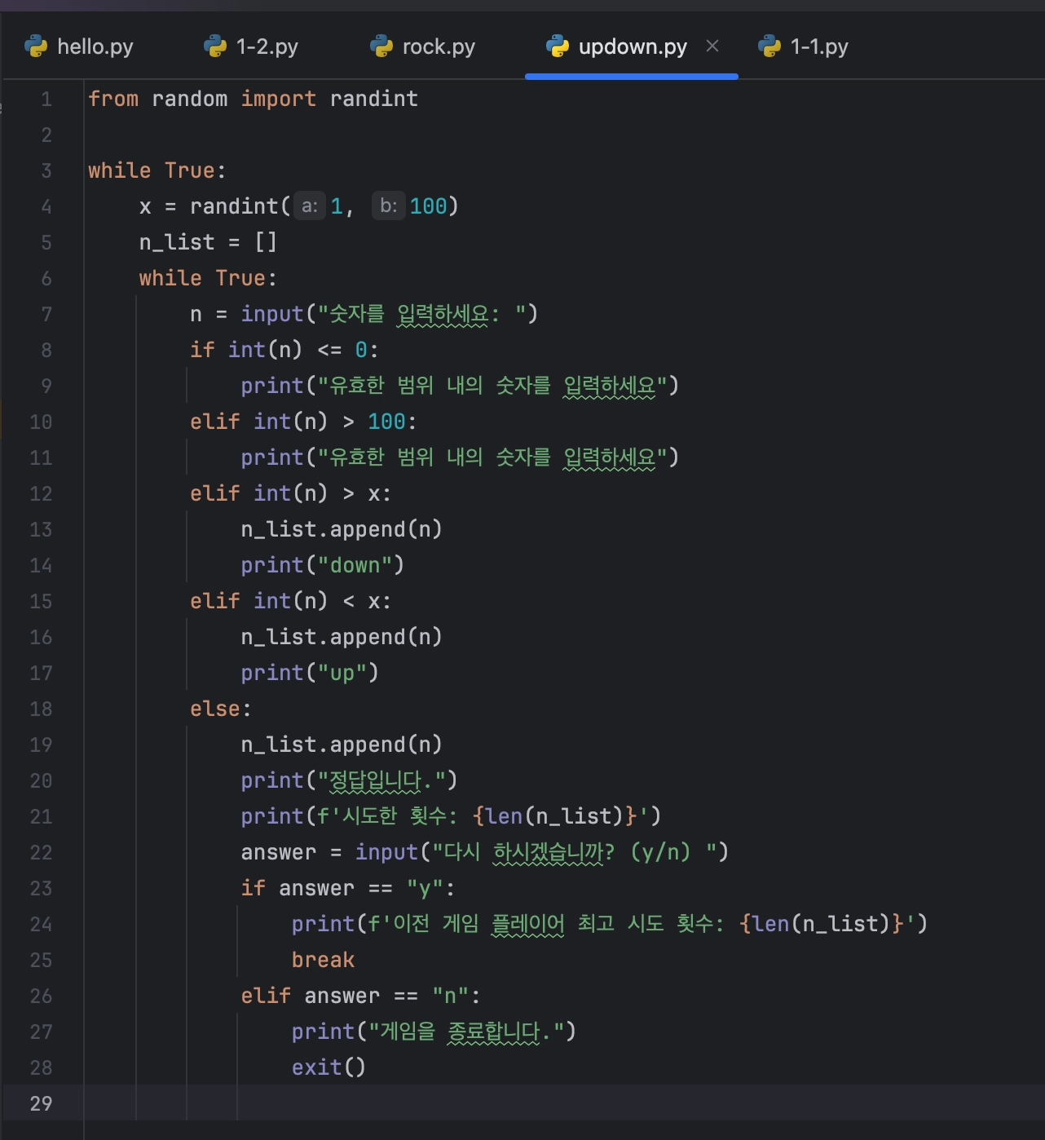The height and width of the screenshot is (1140, 1045).
Task: Click 'elif int(n) > x:' on line 12
Action: tap(290, 494)
